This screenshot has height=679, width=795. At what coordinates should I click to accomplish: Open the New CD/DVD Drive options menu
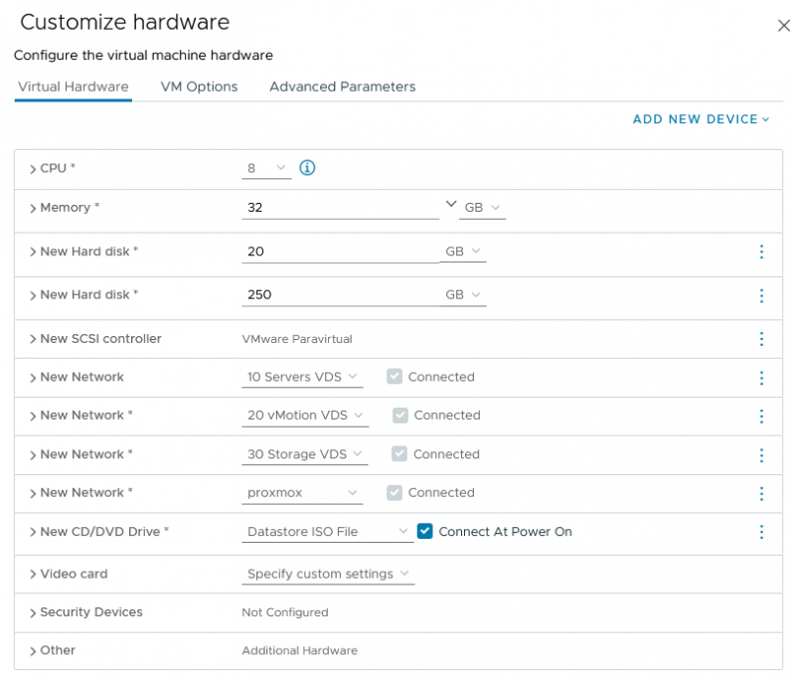coord(761,531)
